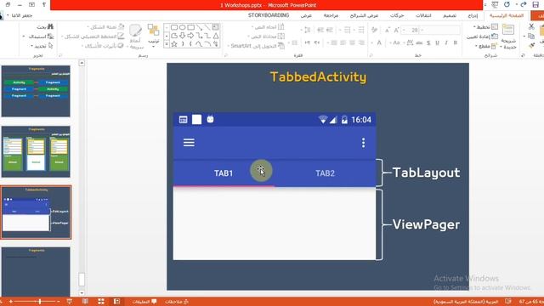
Task: Expand the shapes gallery More button
Action: (x=167, y=44)
